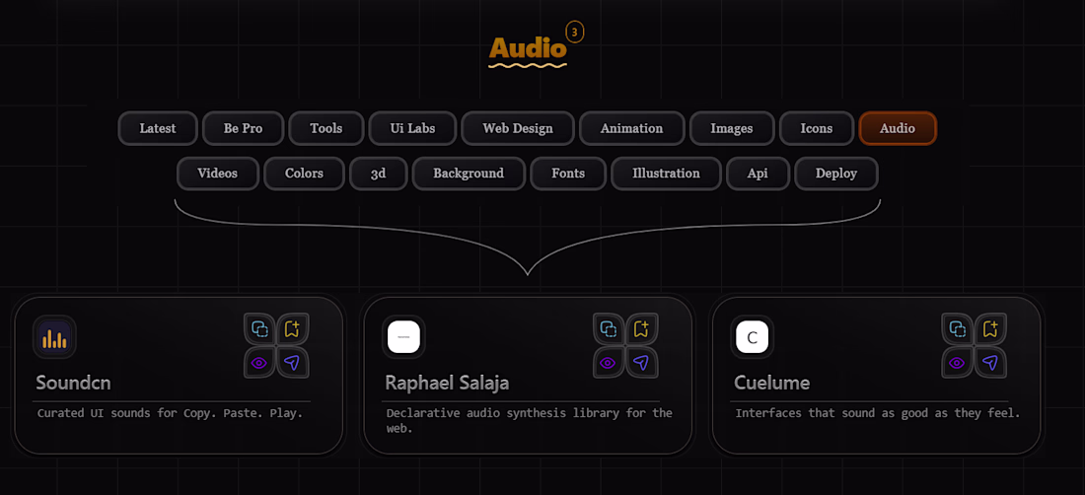This screenshot has height=495, width=1085.
Task: Open the Cuelume 'C' logo
Action: click(753, 336)
